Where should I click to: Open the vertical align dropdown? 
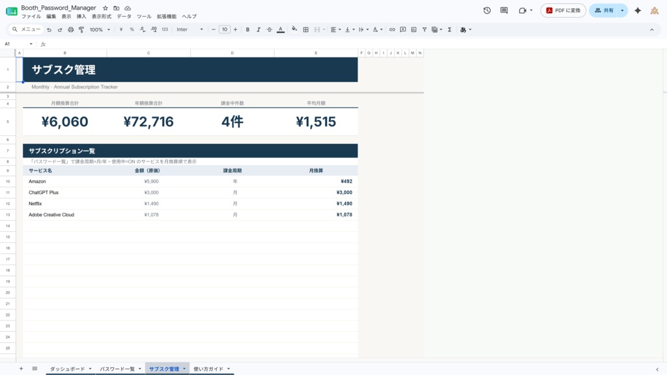[x=350, y=30]
